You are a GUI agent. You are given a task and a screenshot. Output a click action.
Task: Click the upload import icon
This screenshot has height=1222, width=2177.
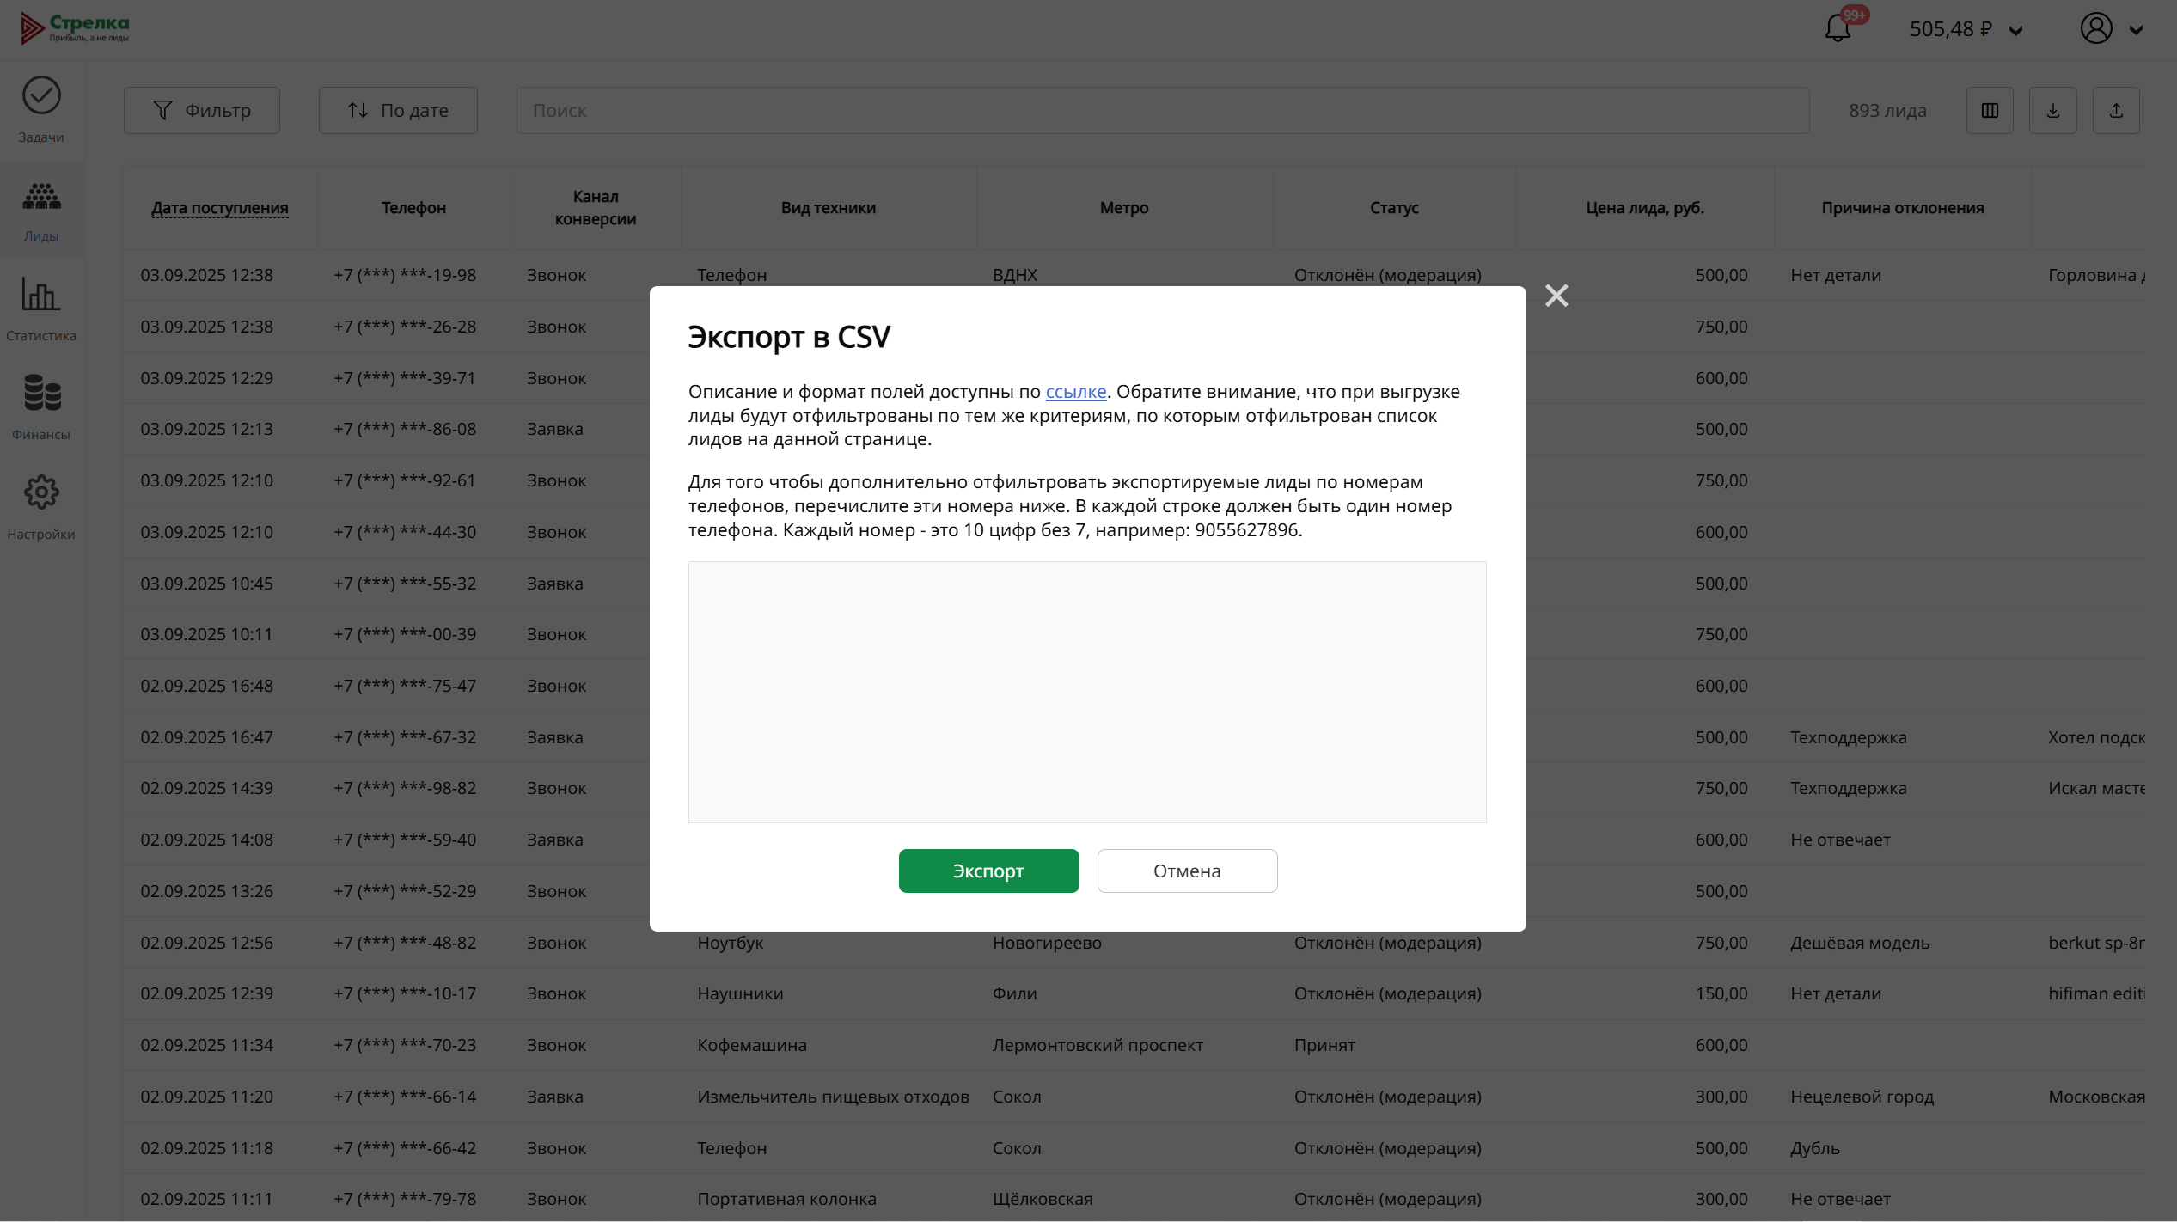tap(2116, 110)
